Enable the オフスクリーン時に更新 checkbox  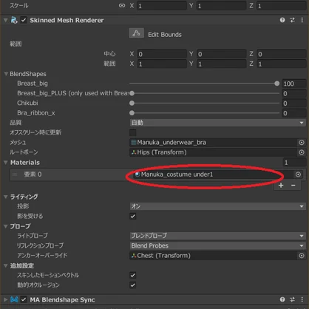coord(133,132)
